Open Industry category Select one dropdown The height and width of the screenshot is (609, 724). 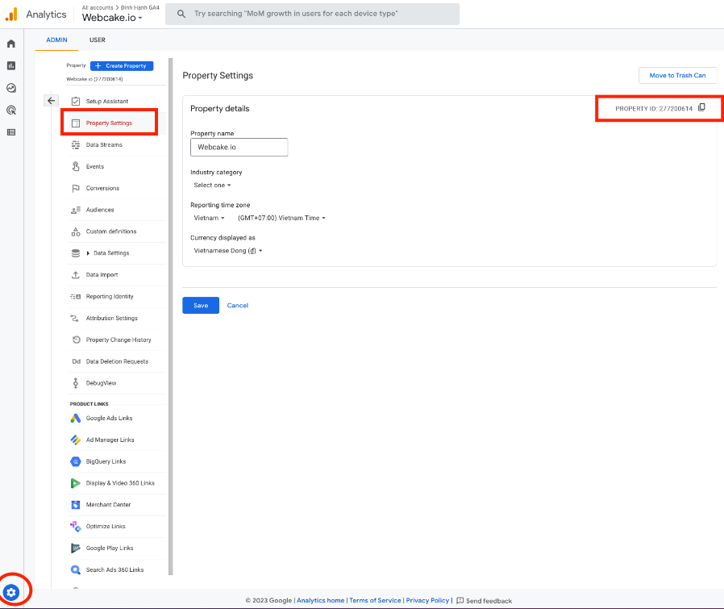(212, 186)
